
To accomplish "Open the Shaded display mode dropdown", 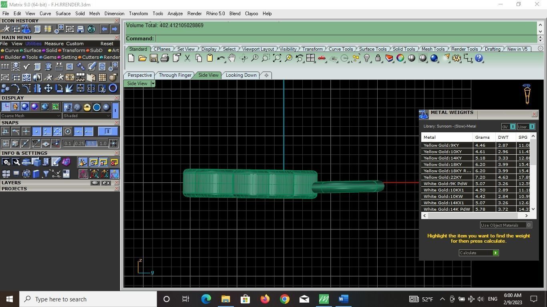I will (86, 116).
